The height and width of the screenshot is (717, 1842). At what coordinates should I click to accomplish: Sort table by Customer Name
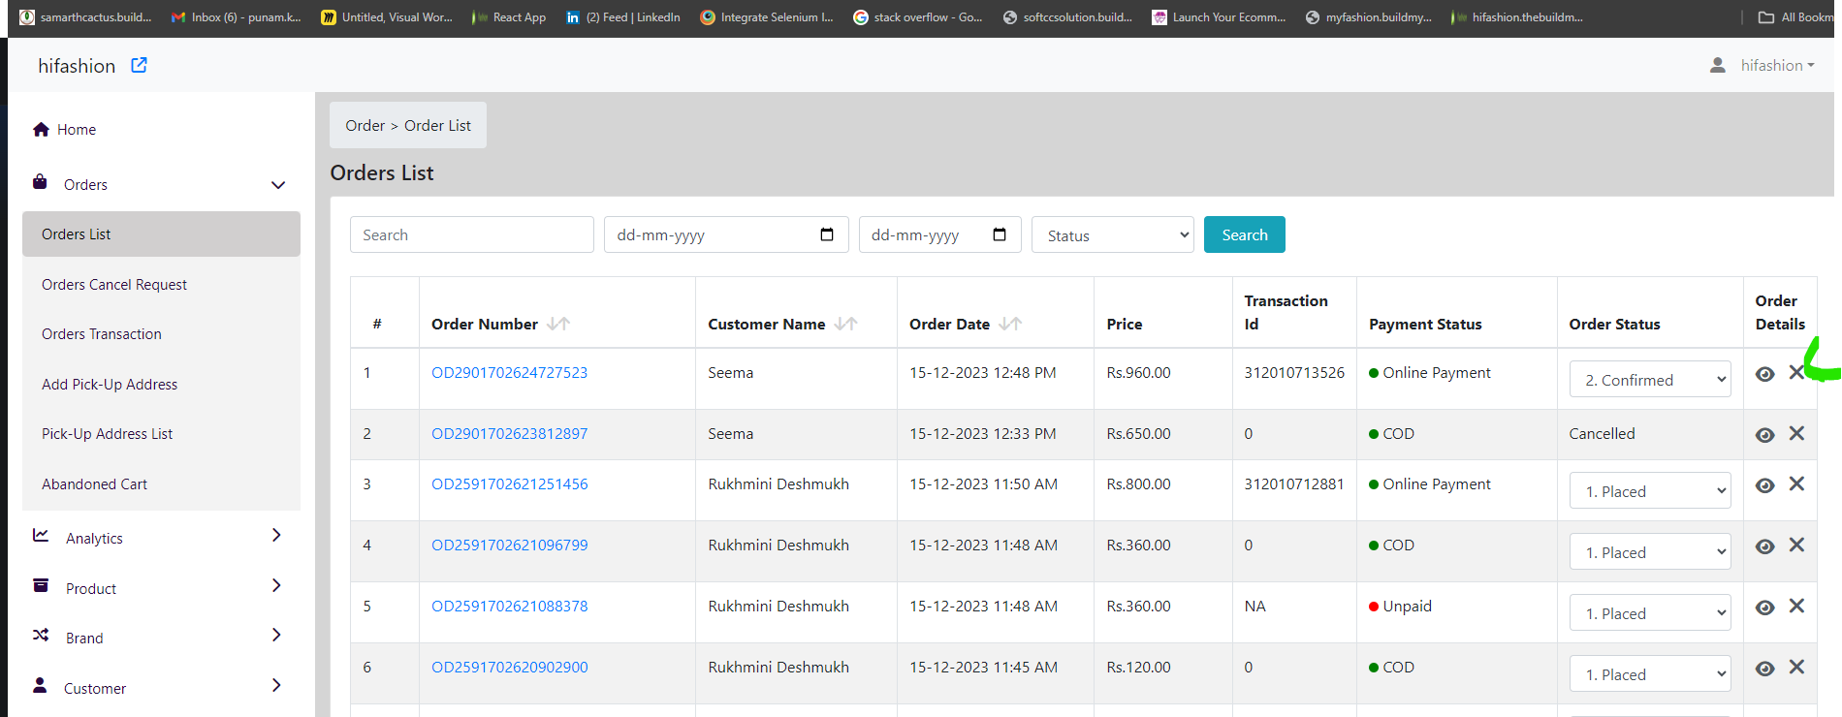(846, 324)
